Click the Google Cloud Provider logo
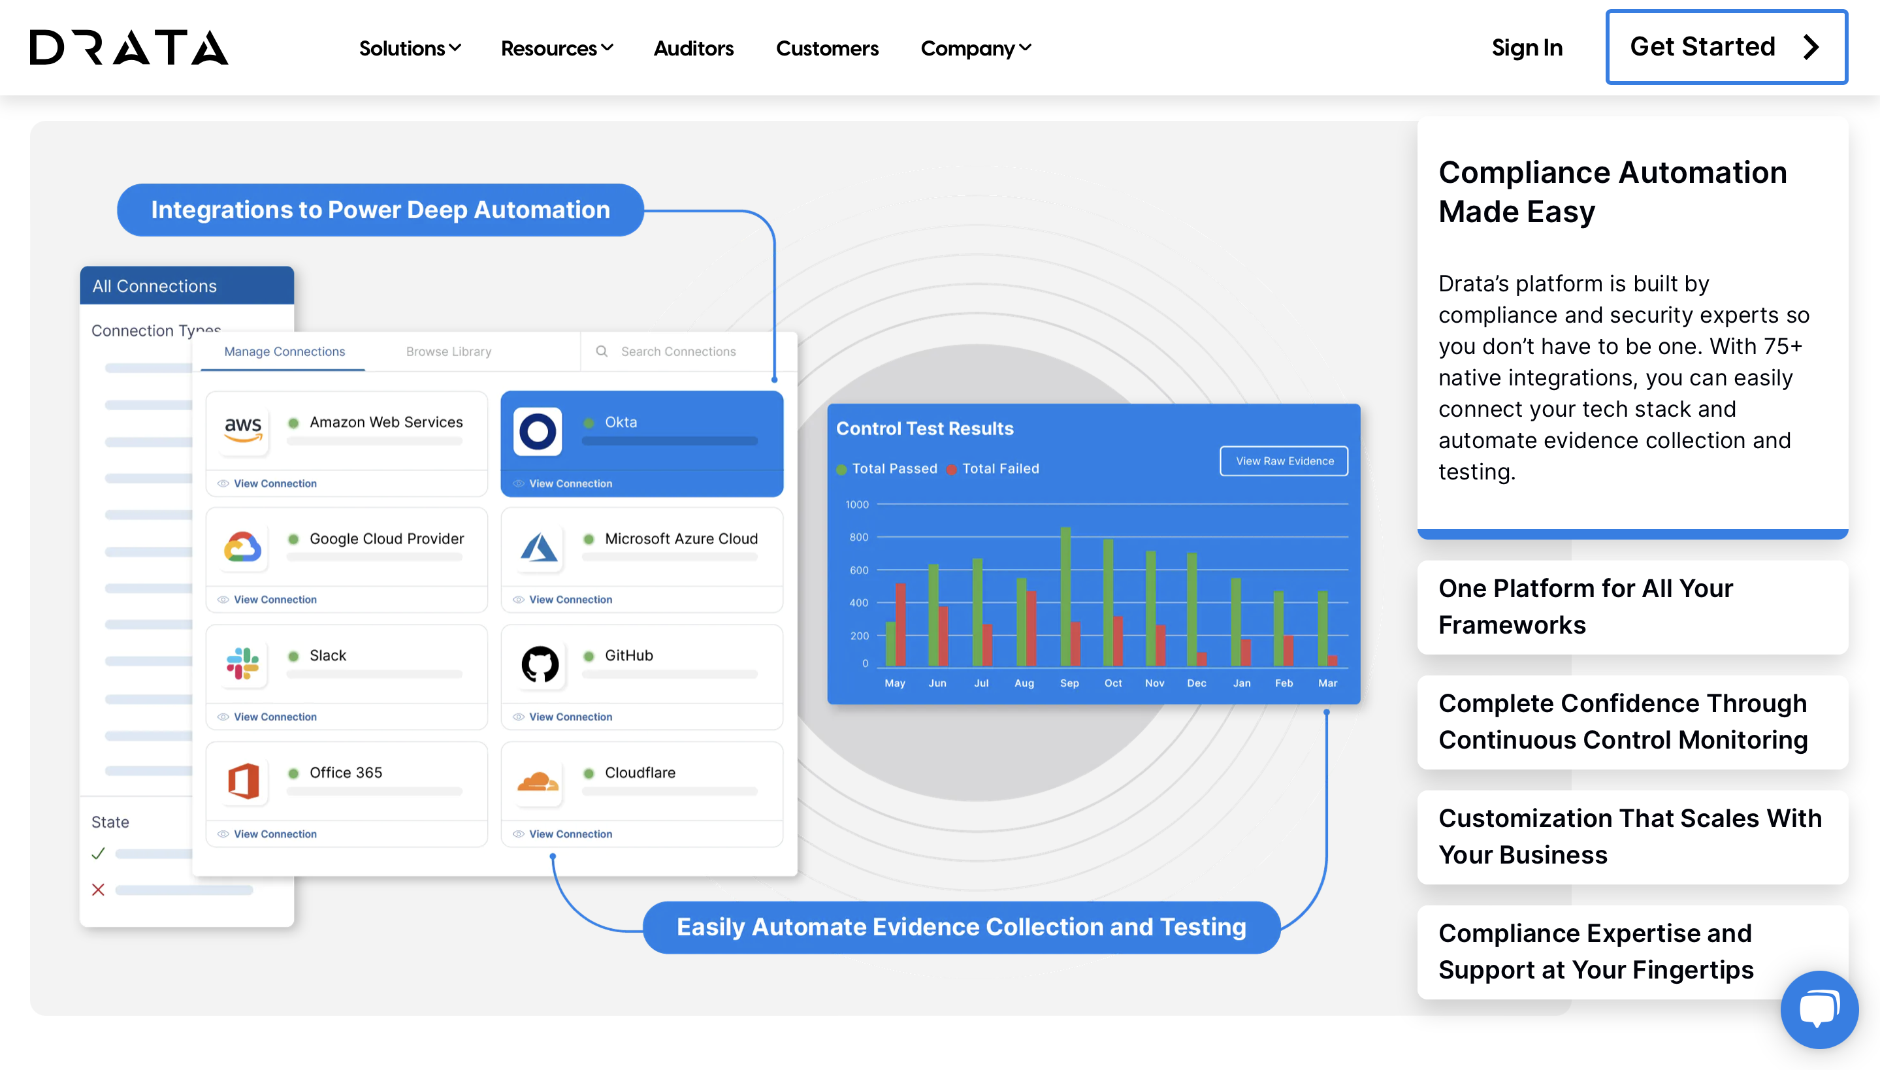Image resolution: width=1880 pixels, height=1070 pixels. (243, 547)
